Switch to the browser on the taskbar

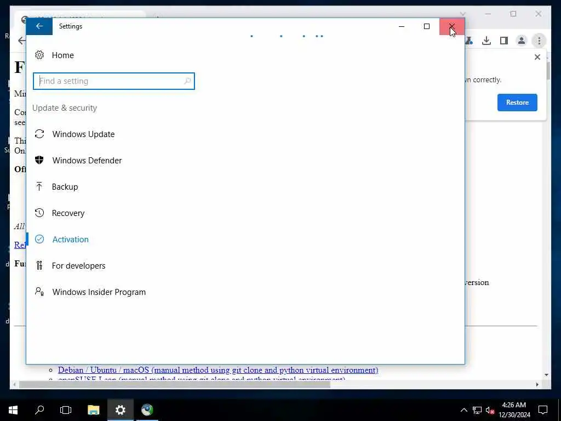(147, 410)
